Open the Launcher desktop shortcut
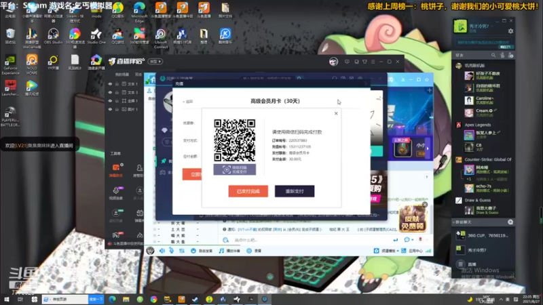Image resolution: width=543 pixels, height=305 pixels. coord(10,88)
